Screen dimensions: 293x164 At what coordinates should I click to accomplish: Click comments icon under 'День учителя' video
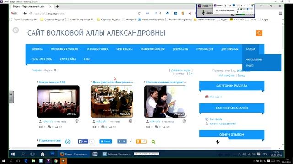[x=103, y=127]
